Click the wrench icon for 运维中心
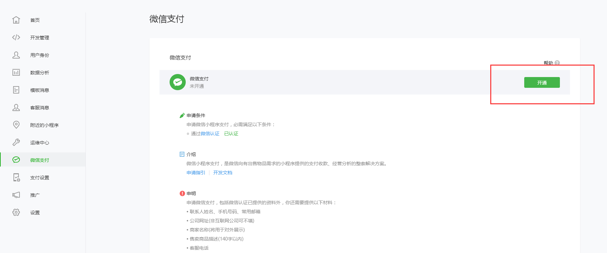The width and height of the screenshot is (607, 253). pyautogui.click(x=16, y=142)
